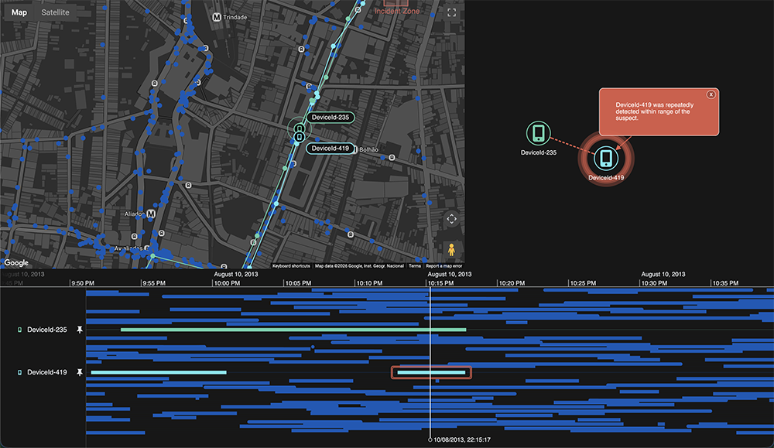774x448 pixels.
Task: Toggle fullscreen map view
Action: (452, 13)
